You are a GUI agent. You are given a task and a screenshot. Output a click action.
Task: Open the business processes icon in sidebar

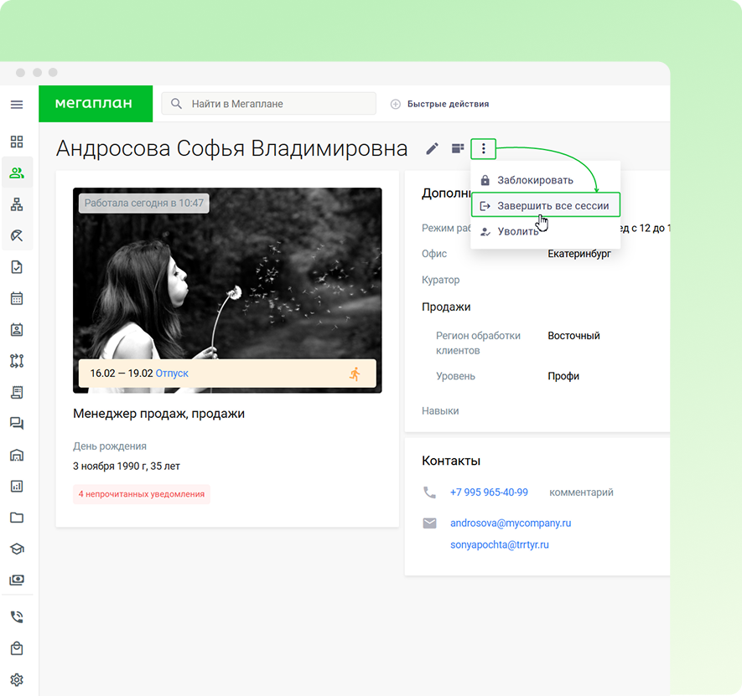click(17, 361)
